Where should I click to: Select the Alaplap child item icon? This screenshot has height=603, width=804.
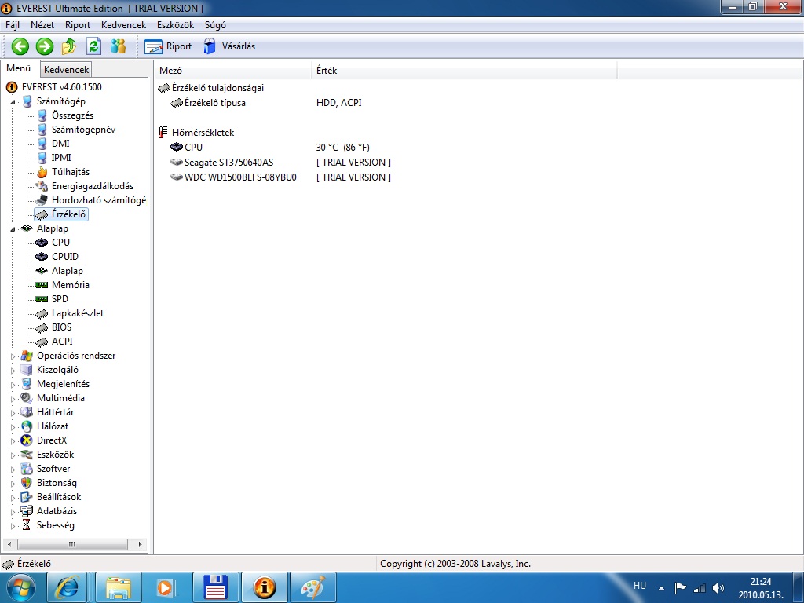click(42, 271)
